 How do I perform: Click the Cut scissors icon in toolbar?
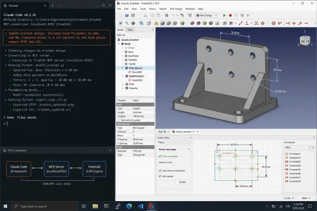(x=145, y=15)
